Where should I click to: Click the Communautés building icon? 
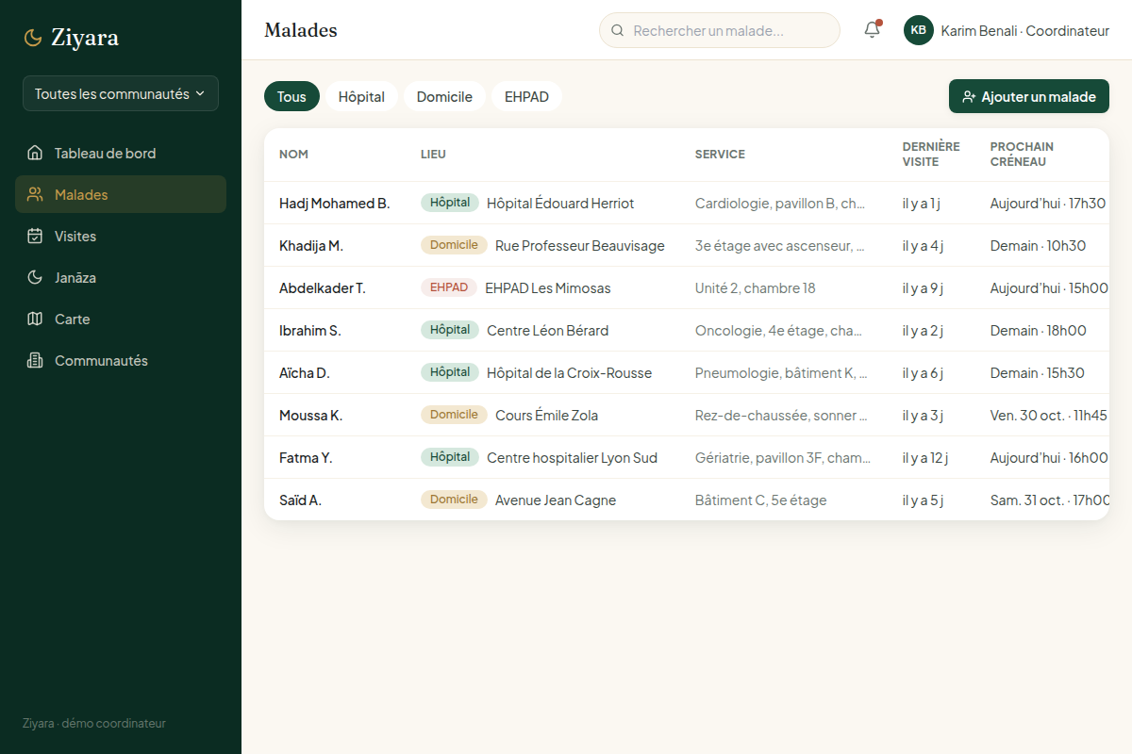click(35, 360)
